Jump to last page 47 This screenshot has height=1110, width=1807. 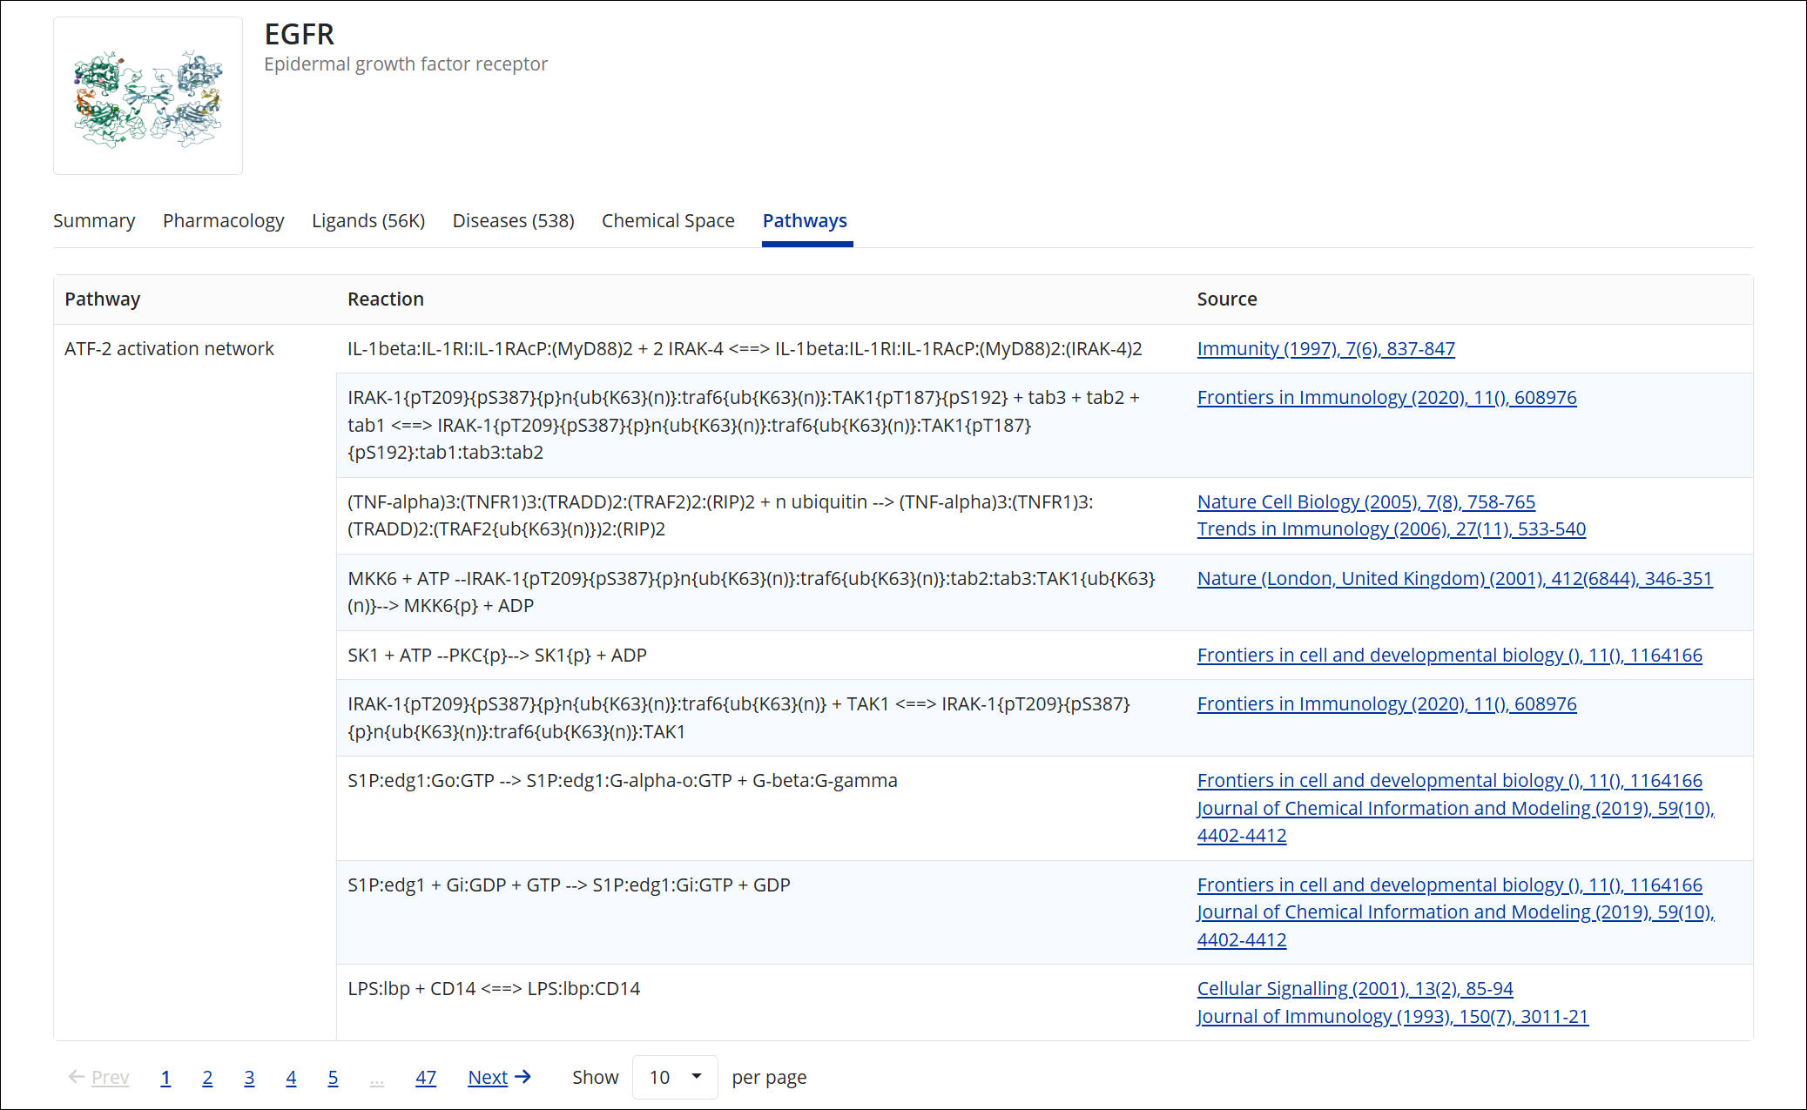tap(426, 1078)
